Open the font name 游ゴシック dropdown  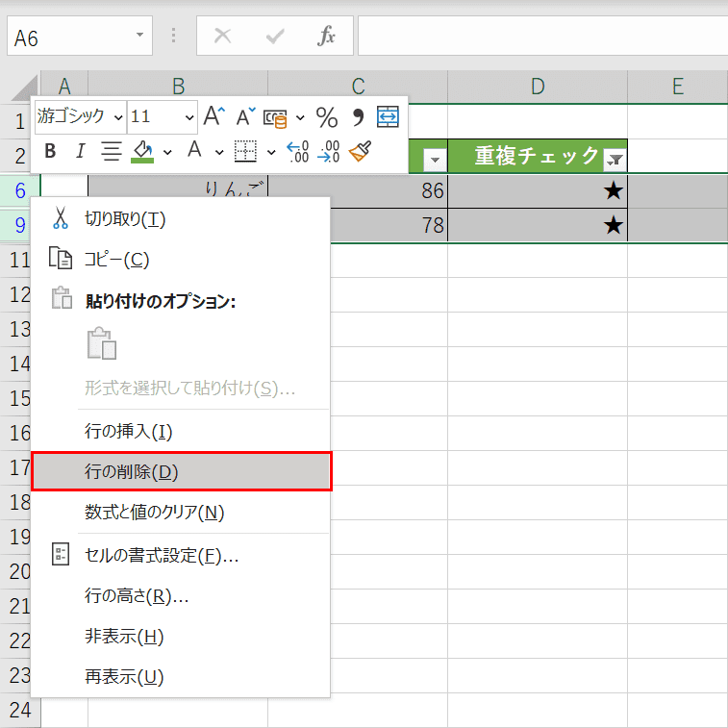(x=118, y=117)
